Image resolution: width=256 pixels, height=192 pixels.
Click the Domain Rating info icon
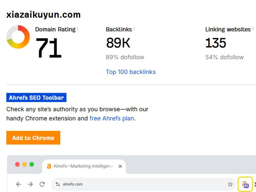tap(78, 29)
